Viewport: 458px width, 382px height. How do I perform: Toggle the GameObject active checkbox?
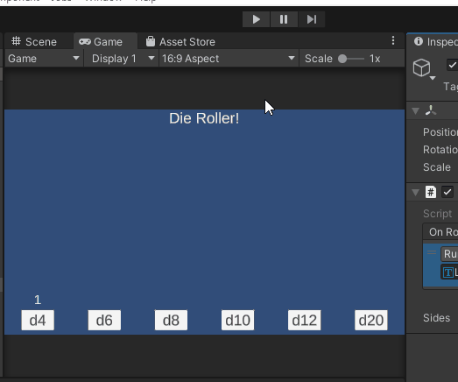point(452,65)
